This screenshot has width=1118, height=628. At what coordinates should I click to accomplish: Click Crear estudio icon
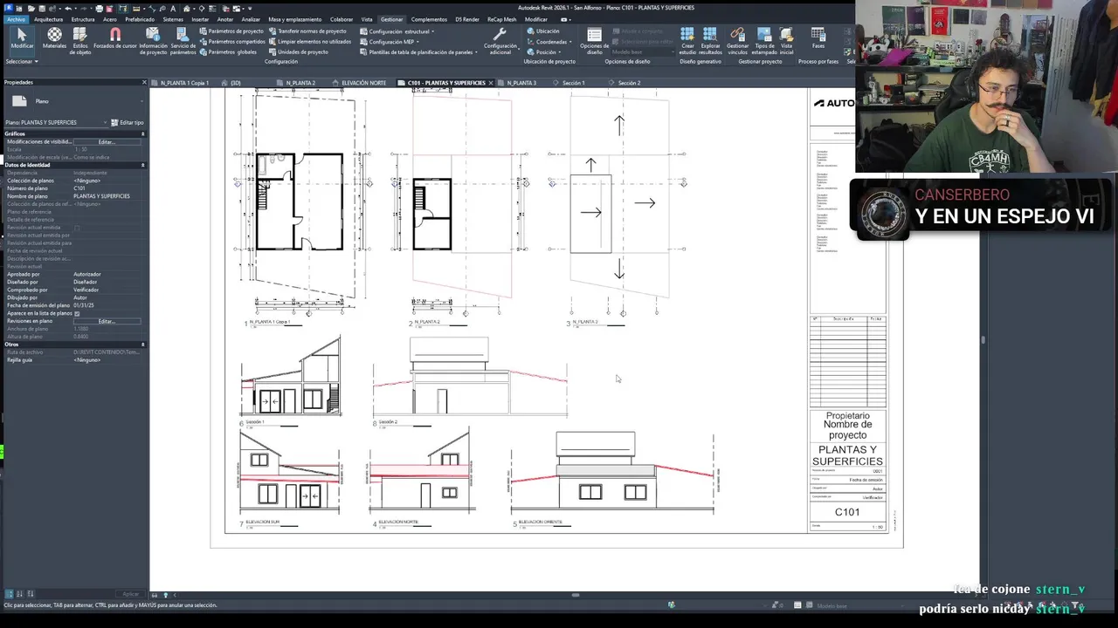[x=687, y=40]
